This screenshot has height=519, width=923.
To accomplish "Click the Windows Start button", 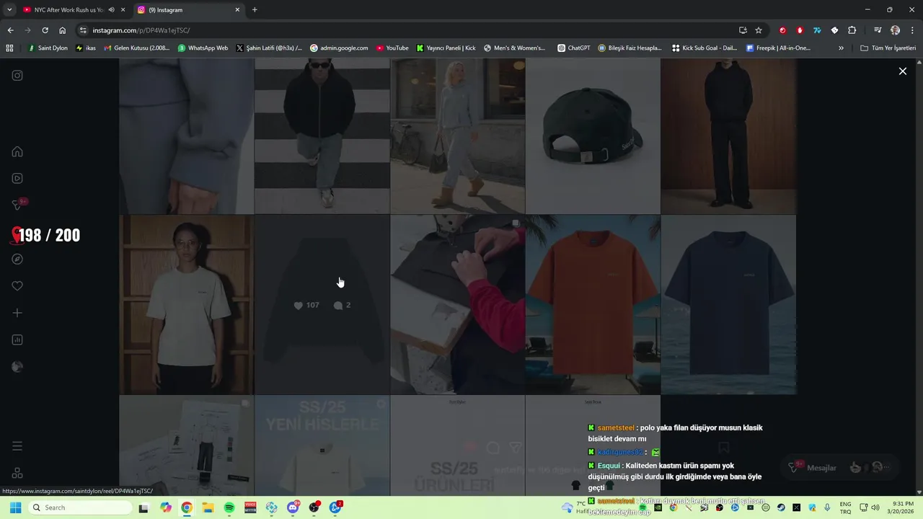I will pyautogui.click(x=15, y=507).
